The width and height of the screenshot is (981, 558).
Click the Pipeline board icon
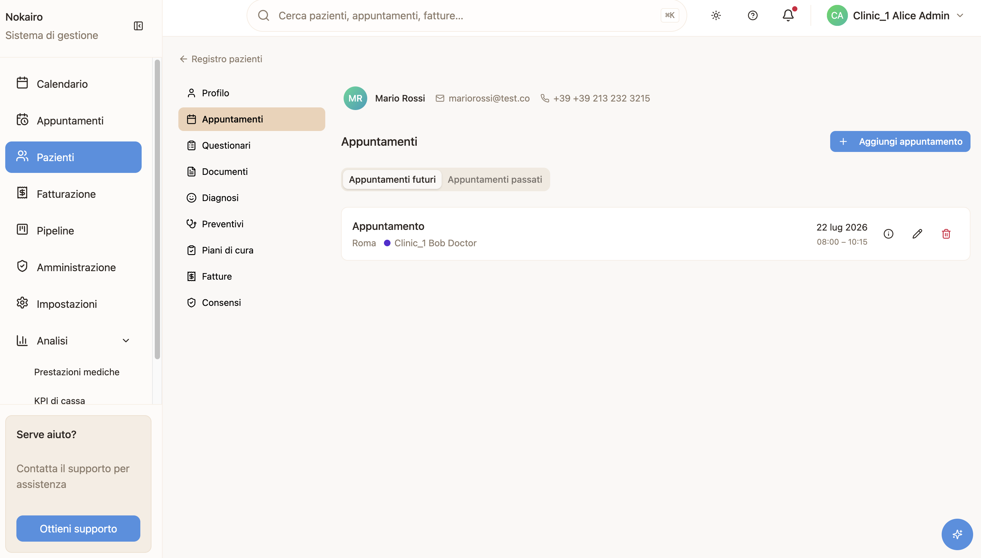(x=22, y=230)
